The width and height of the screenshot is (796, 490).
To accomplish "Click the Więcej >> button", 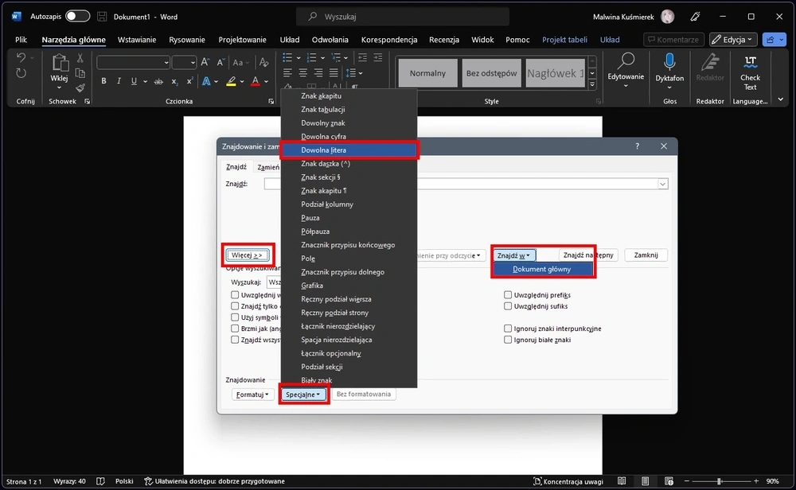I will tap(248, 255).
